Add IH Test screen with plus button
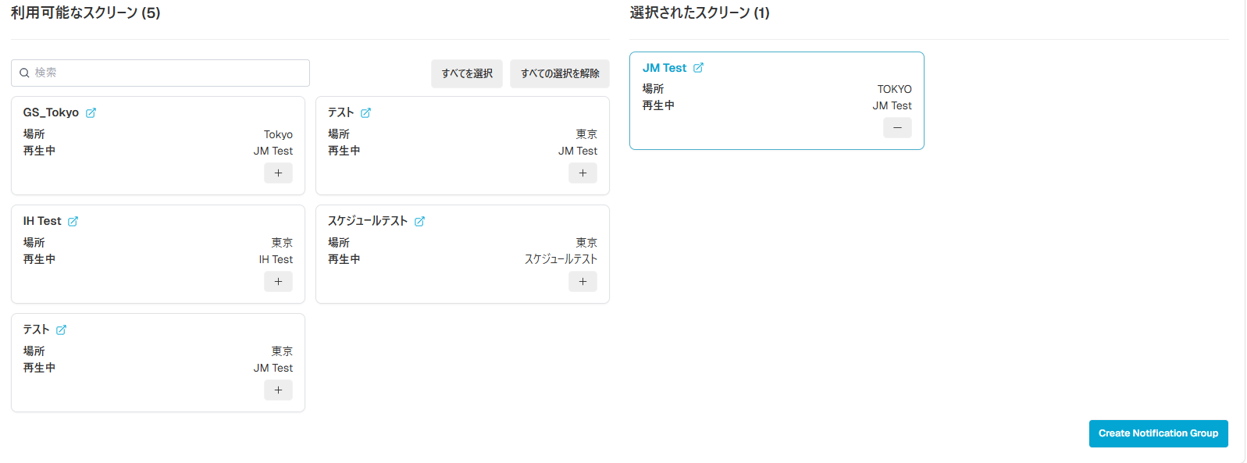This screenshot has height=463, width=1247. tap(278, 281)
